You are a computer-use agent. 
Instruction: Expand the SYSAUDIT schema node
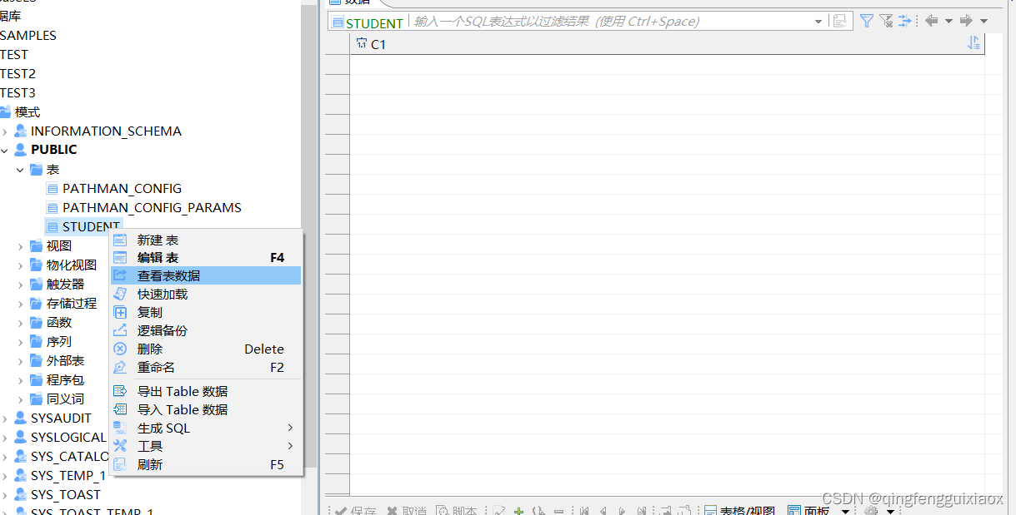(x=5, y=418)
